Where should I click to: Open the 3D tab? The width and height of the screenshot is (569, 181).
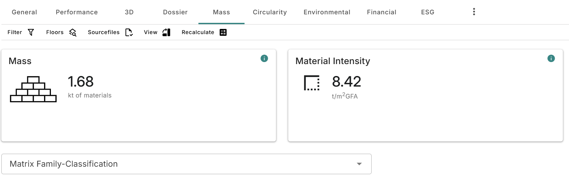(x=129, y=12)
